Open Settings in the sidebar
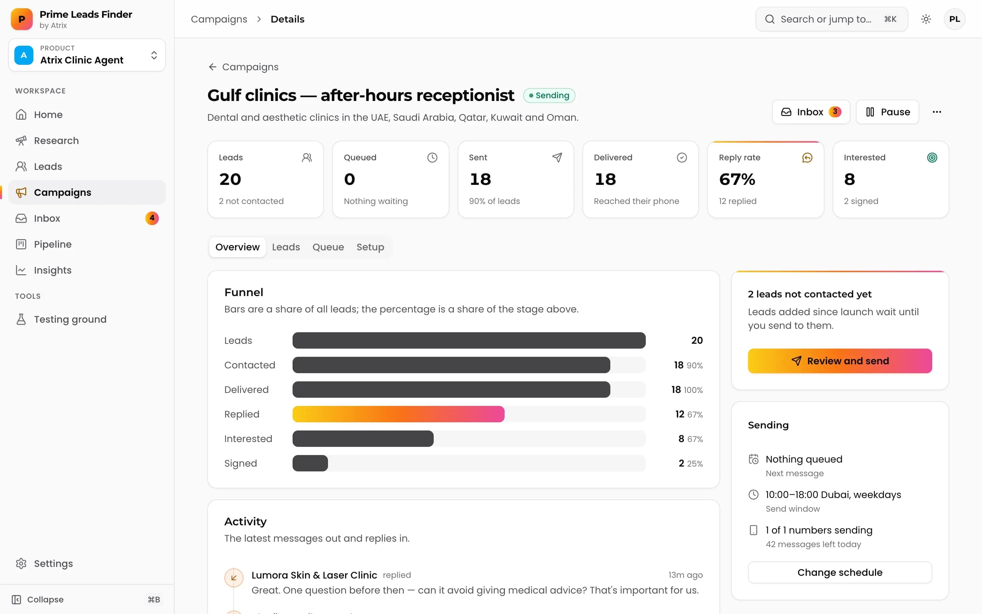982x614 pixels. click(x=87, y=564)
